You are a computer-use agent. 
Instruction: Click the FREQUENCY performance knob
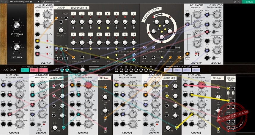point(17,47)
